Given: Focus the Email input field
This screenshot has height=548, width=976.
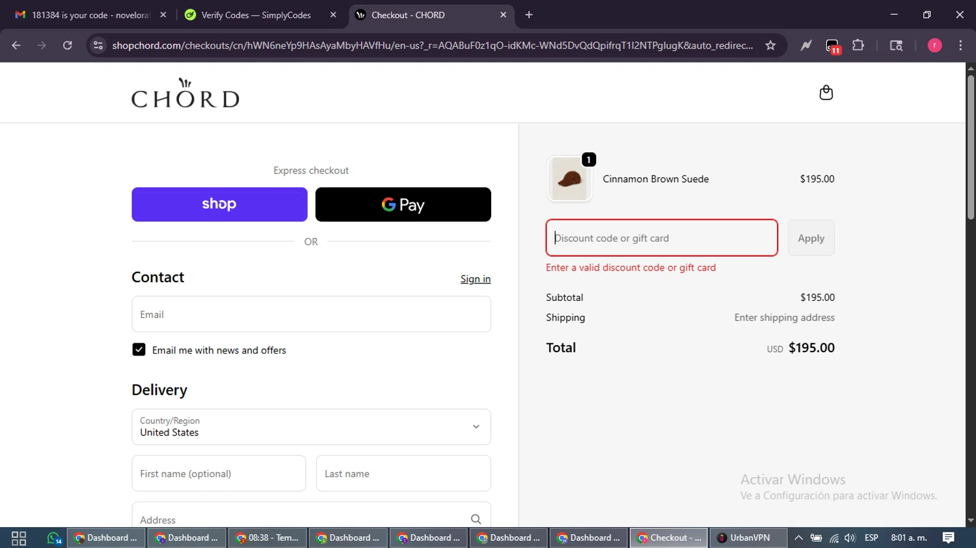Looking at the screenshot, I should click(311, 314).
